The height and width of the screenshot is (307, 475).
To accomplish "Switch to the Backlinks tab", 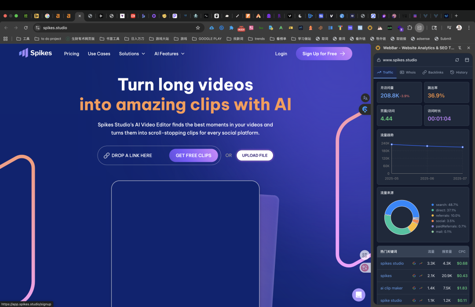I will [433, 73].
